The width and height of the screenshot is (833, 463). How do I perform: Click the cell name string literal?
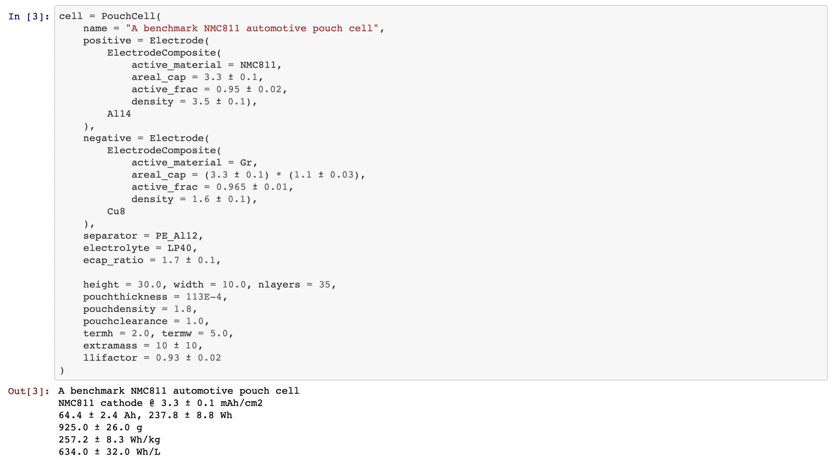pos(252,28)
